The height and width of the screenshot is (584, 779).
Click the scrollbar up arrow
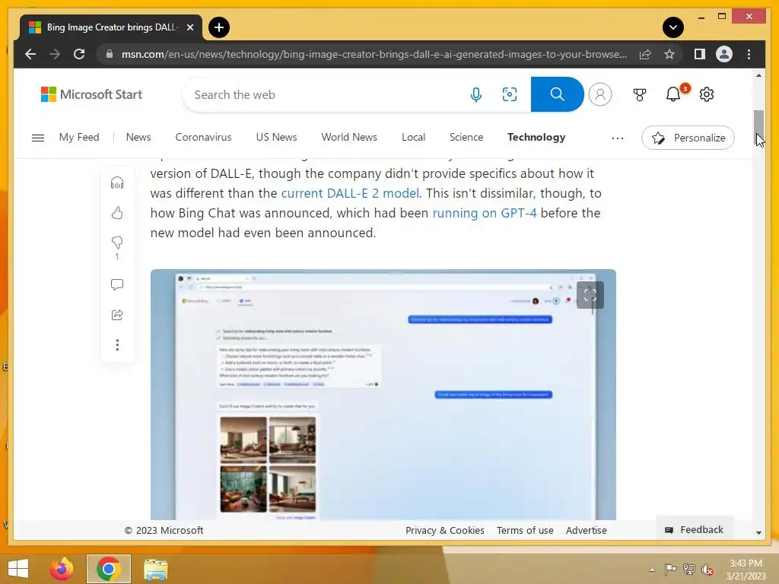758,75
